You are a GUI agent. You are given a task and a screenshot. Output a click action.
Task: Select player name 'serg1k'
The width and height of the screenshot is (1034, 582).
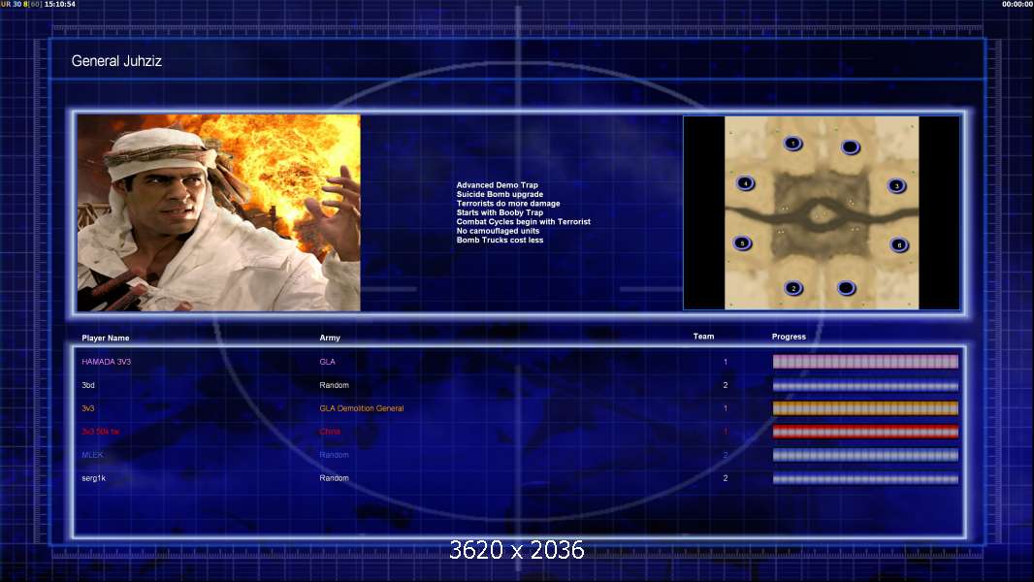tap(94, 478)
